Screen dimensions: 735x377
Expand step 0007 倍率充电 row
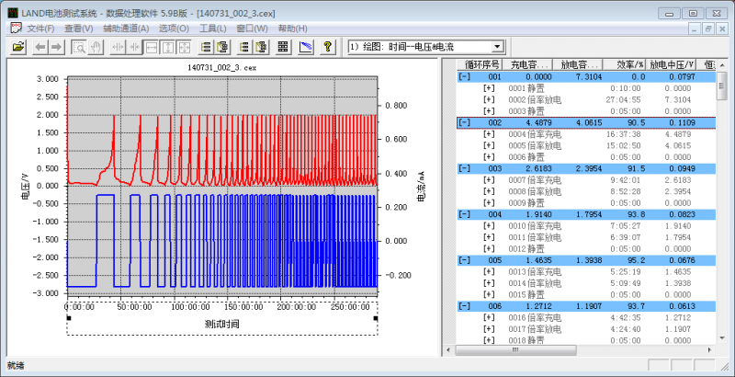[489, 179]
